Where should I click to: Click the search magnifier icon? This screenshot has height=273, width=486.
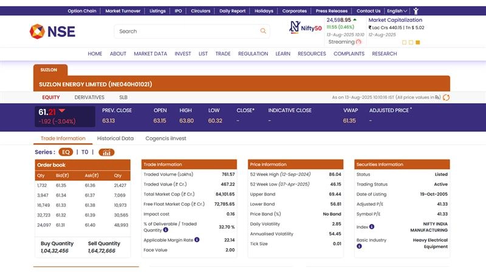pyautogui.click(x=263, y=31)
